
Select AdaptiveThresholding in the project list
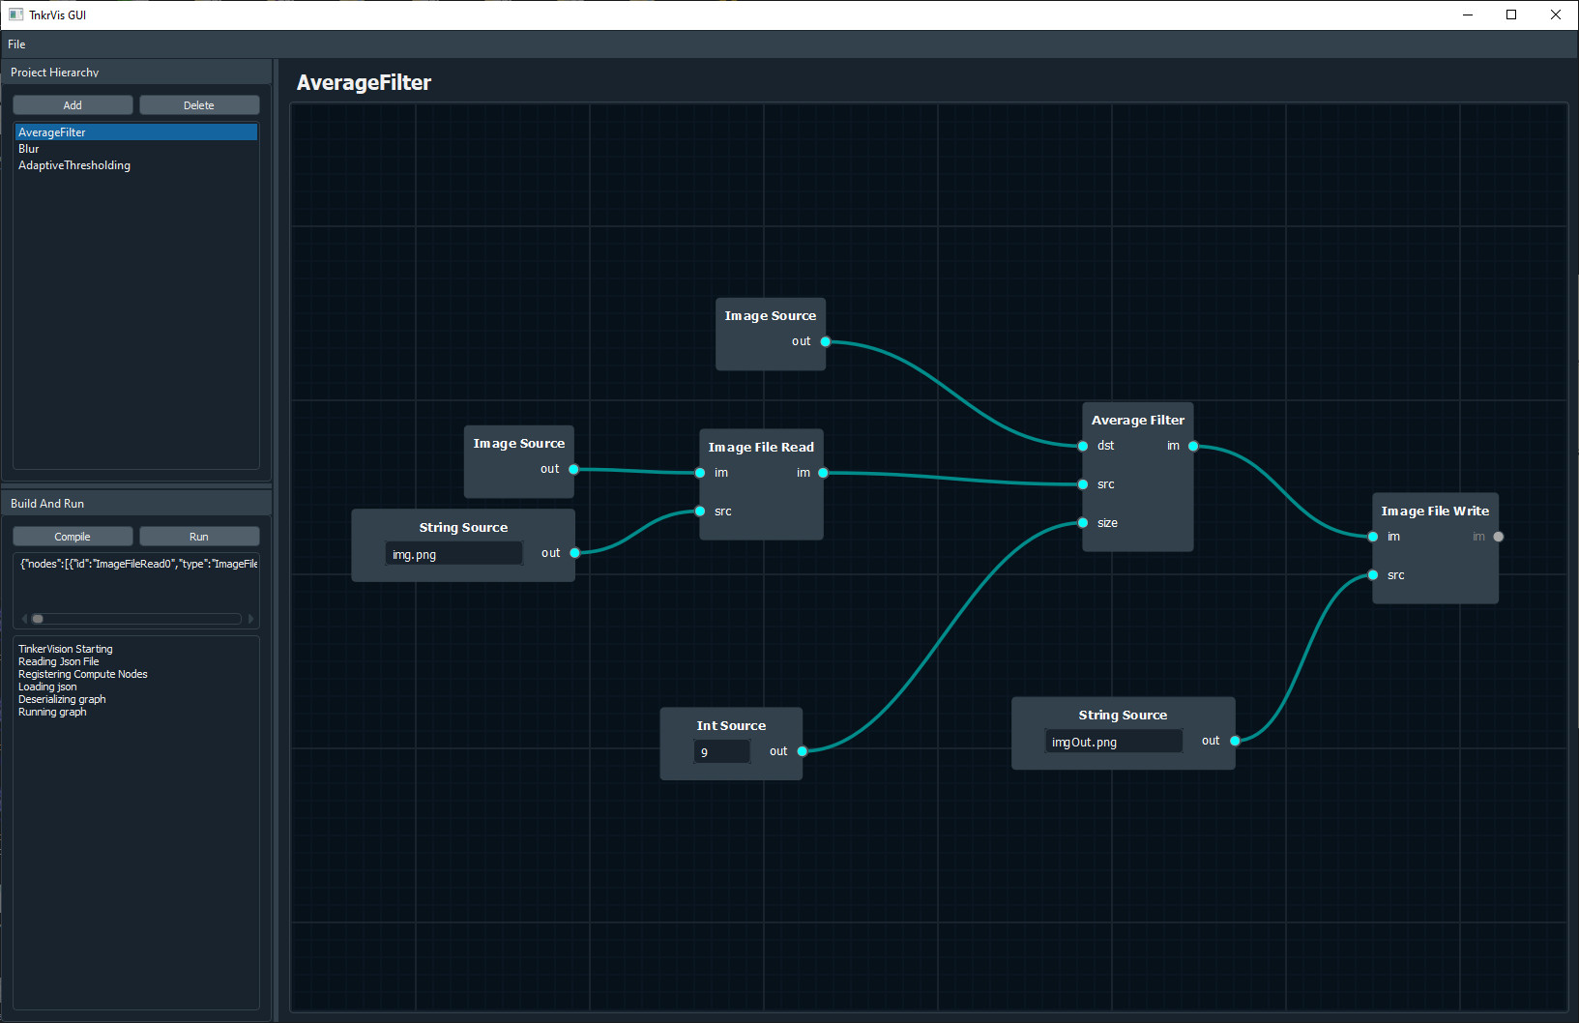point(74,165)
